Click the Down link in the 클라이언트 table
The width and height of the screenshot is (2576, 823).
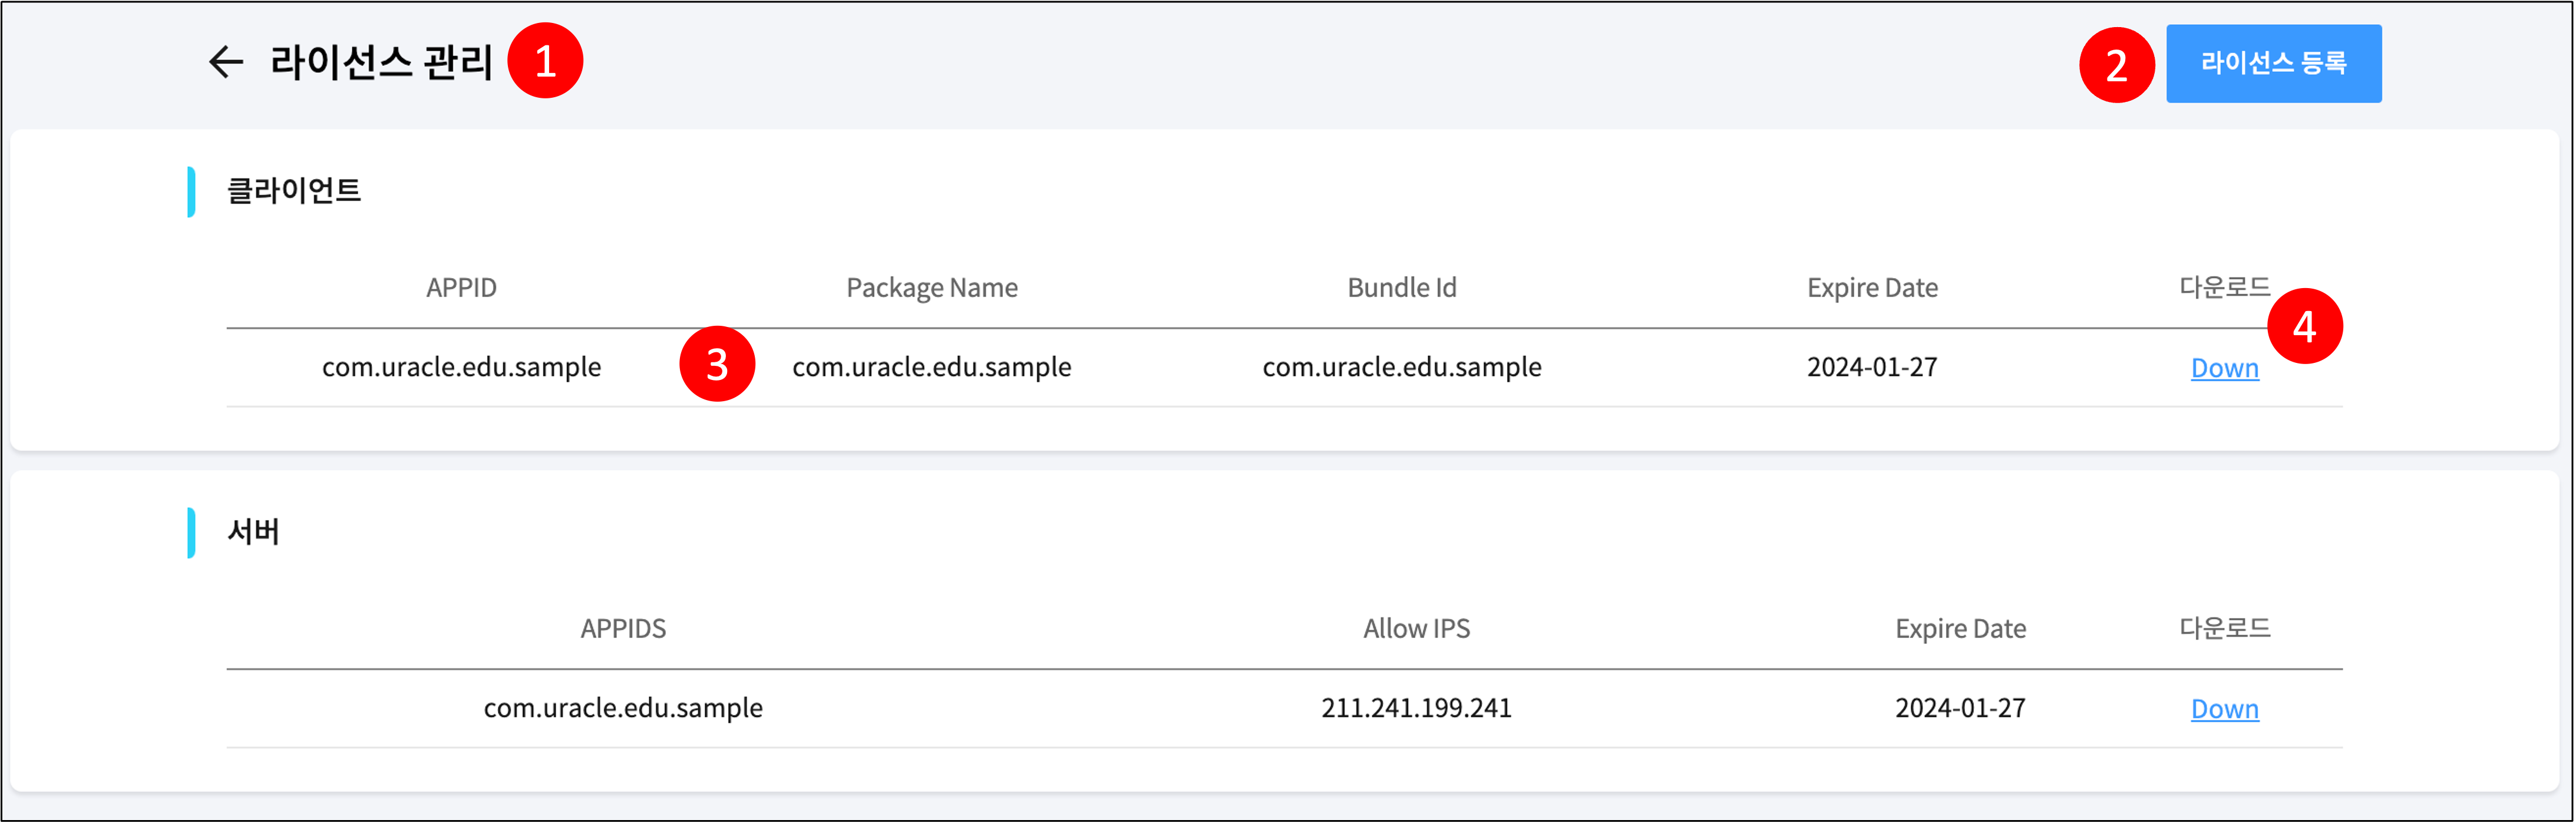[2224, 368]
